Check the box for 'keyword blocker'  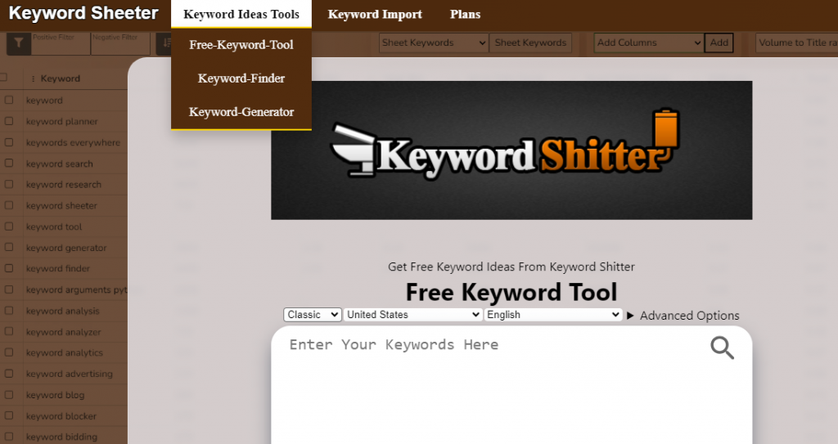coord(9,415)
